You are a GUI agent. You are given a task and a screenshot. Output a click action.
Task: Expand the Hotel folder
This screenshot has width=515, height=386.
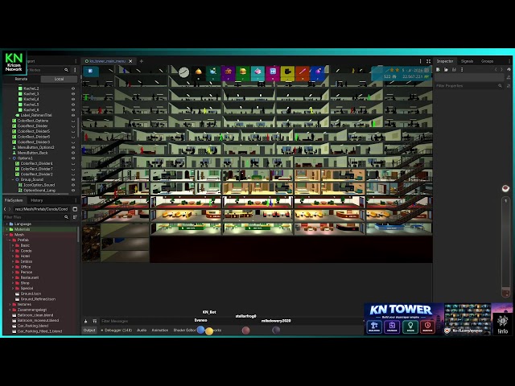[x=13, y=256]
